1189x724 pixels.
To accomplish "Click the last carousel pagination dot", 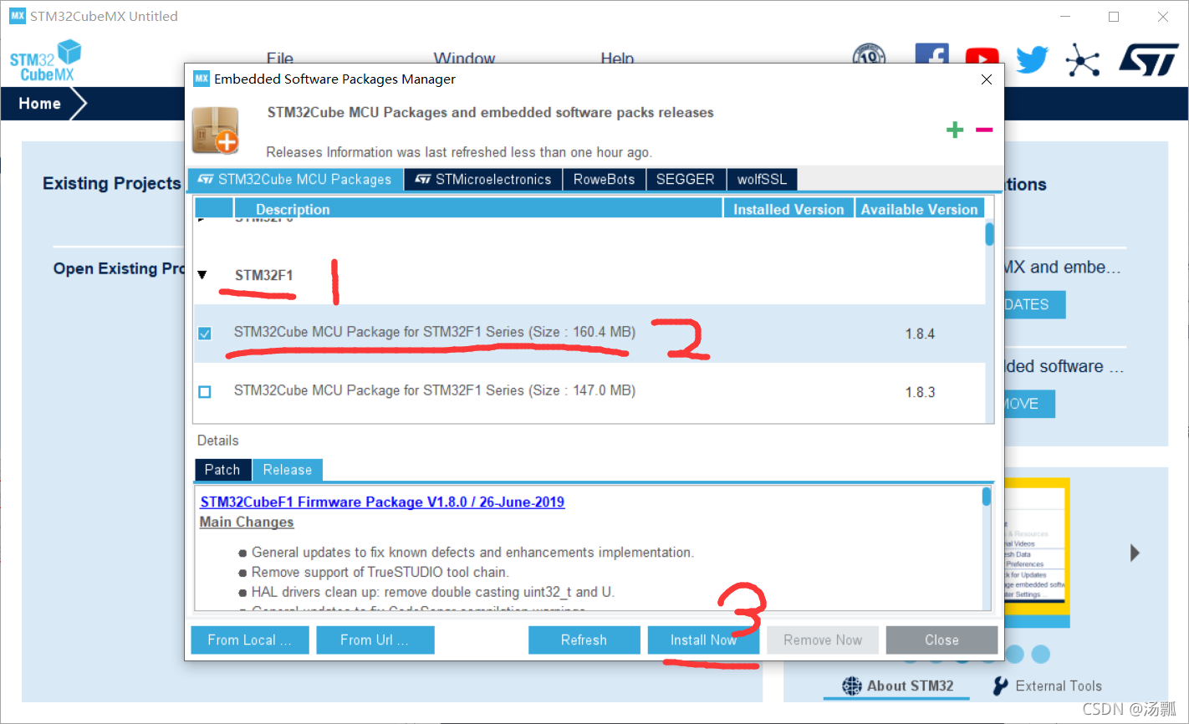I will point(1041,654).
